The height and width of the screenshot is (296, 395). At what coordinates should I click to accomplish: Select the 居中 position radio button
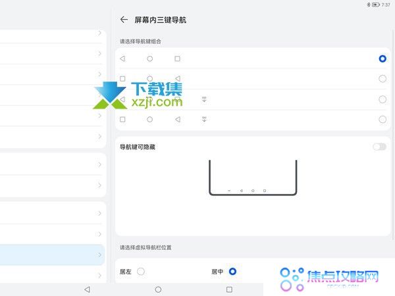click(x=232, y=272)
